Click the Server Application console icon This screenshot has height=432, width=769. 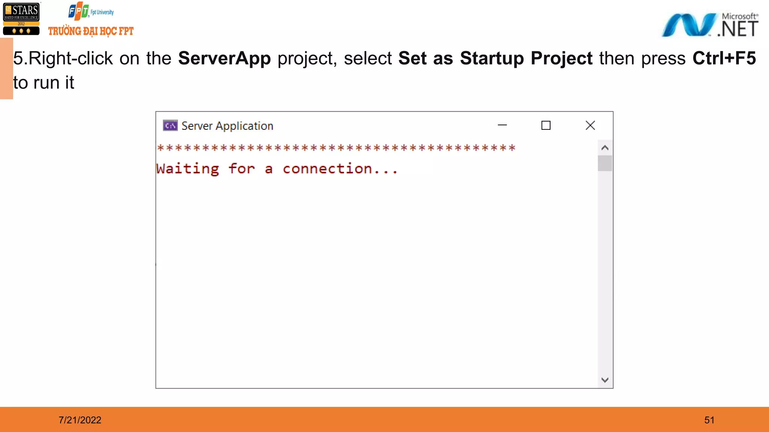coord(170,126)
